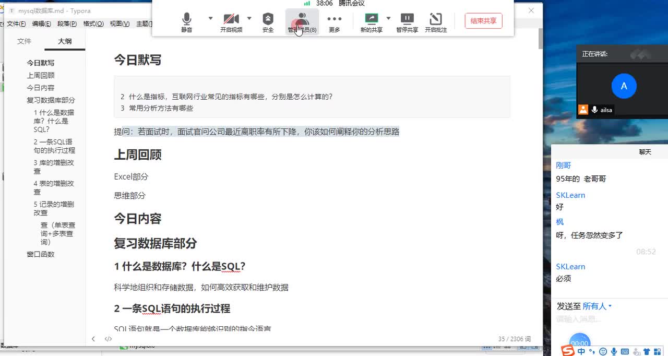Jump to outline item 窗口函数

[x=41, y=255]
